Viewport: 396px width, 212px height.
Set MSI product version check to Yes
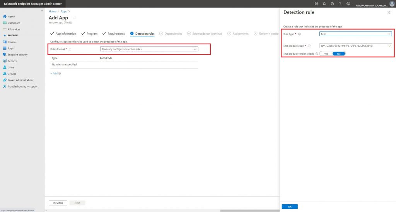[x=326, y=54]
